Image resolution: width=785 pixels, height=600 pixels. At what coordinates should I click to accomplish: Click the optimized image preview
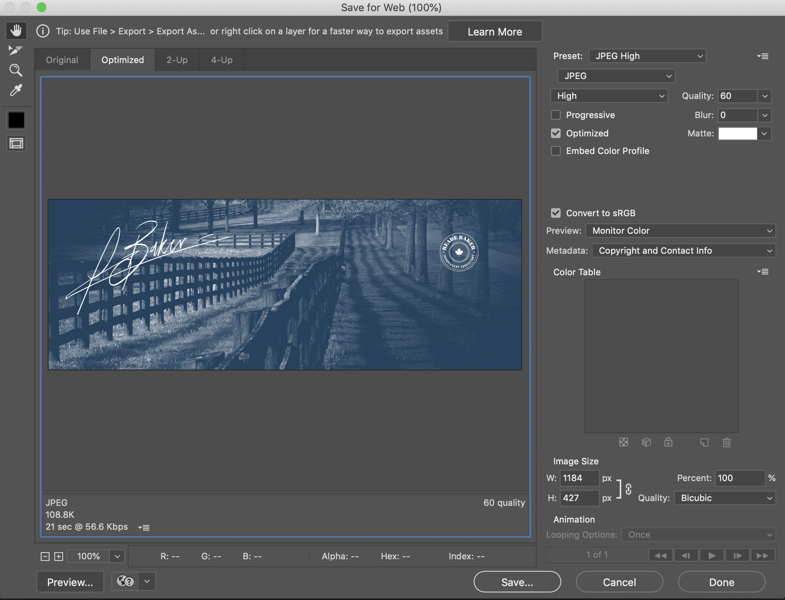285,284
